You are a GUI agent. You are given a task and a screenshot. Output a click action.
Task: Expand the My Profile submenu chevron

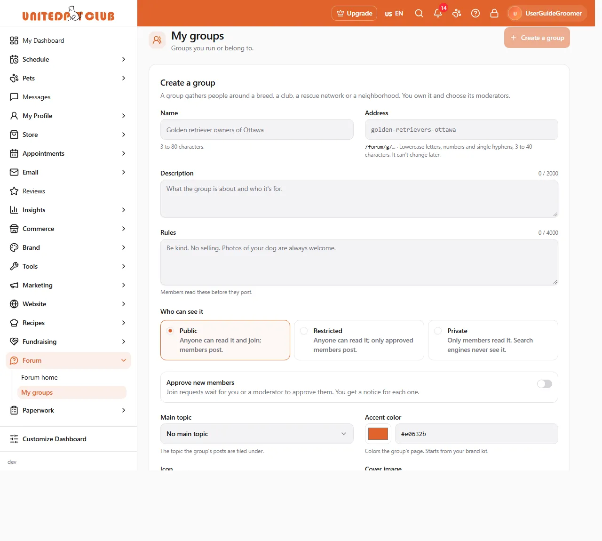[x=124, y=116]
